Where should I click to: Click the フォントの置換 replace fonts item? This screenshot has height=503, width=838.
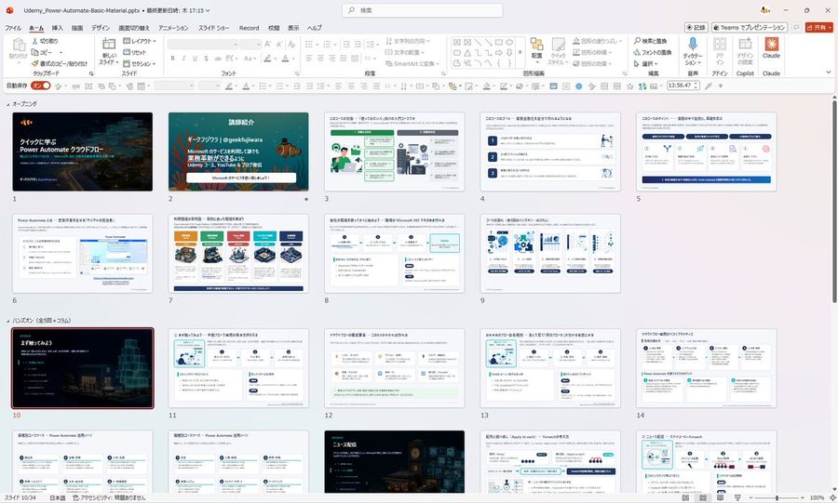(x=652, y=52)
